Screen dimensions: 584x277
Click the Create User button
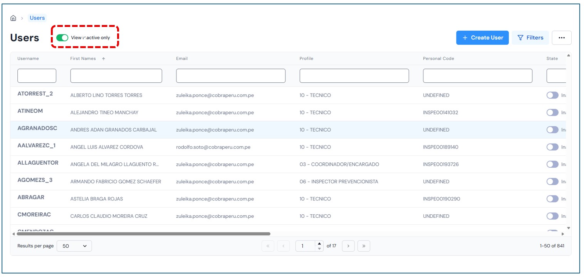[482, 38]
